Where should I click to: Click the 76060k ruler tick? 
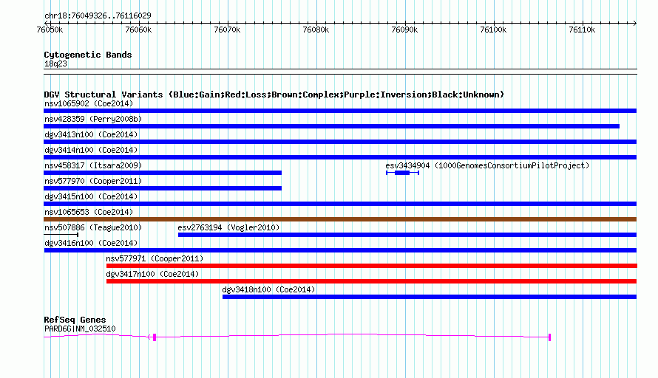click(138, 30)
